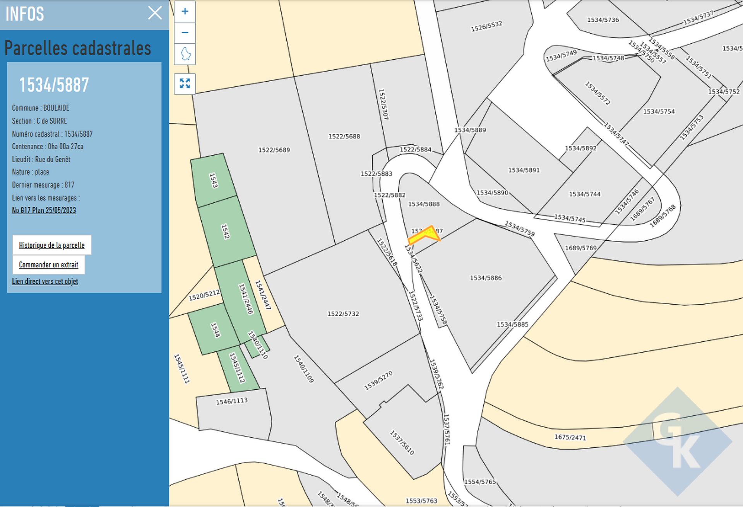The image size is (743, 507).
Task: Click the Luxembourg country extent icon
Action: 185,54
